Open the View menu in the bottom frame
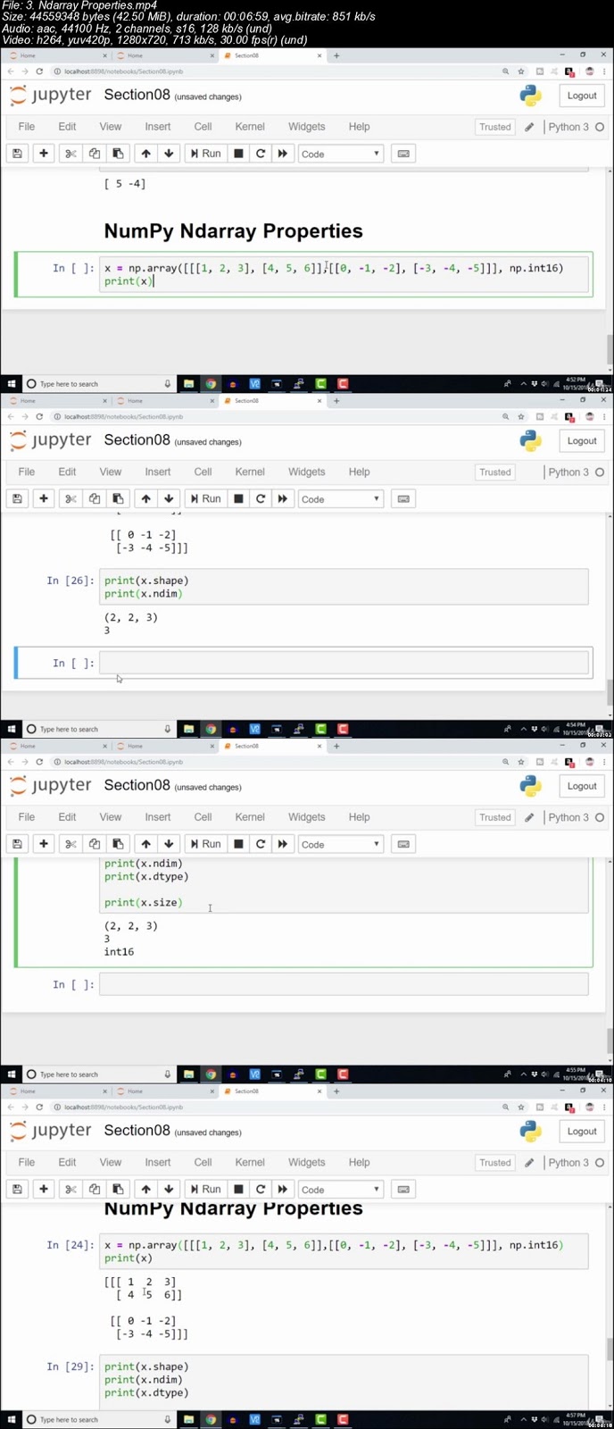The image size is (614, 1429). (x=111, y=1162)
